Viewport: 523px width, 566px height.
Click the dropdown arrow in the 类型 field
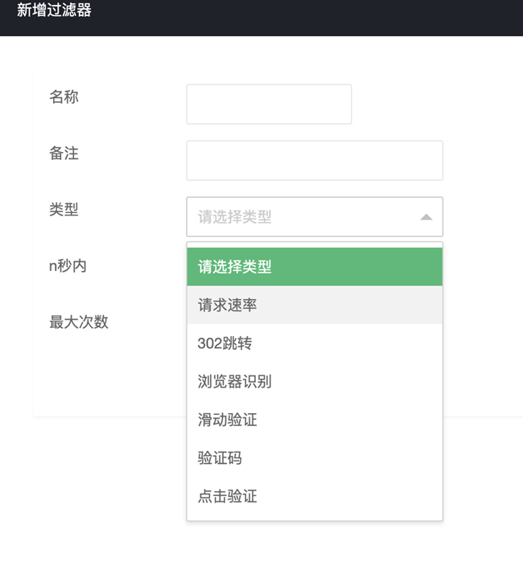tap(426, 217)
